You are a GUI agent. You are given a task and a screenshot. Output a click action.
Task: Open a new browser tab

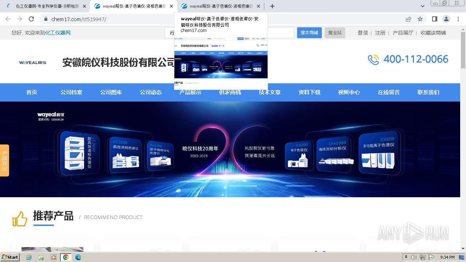[272, 6]
